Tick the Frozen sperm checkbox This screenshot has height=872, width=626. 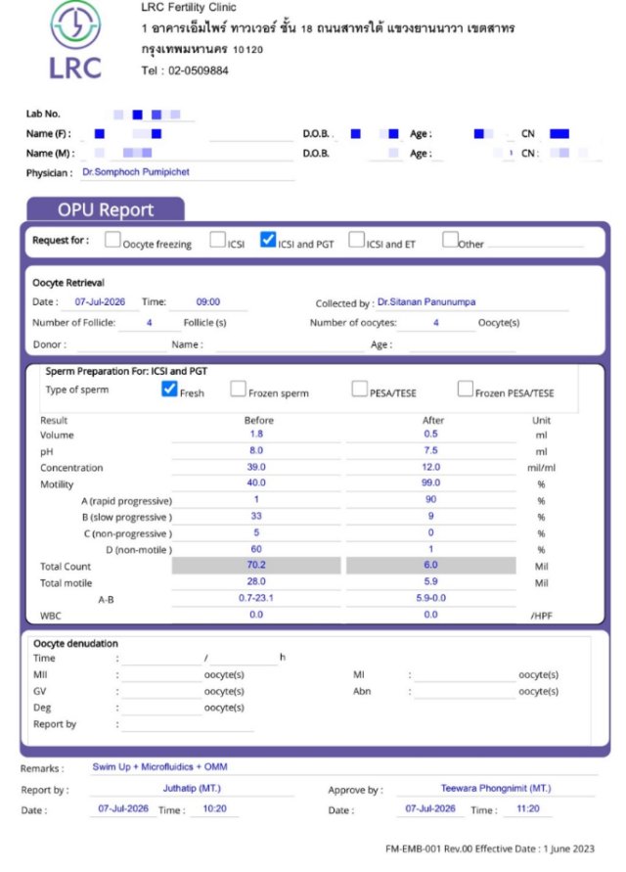pos(238,389)
